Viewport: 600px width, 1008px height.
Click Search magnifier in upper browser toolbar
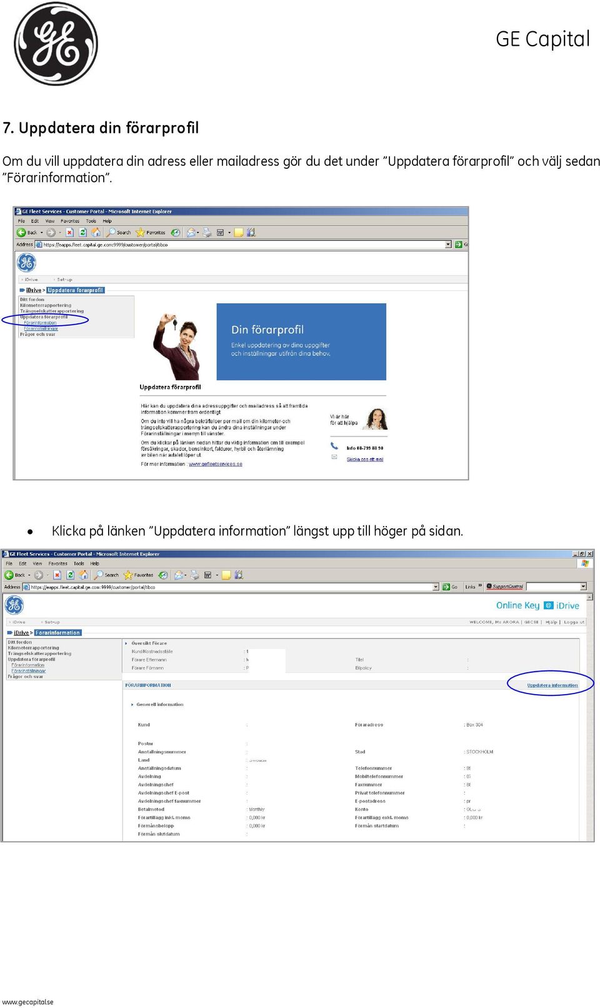111,233
